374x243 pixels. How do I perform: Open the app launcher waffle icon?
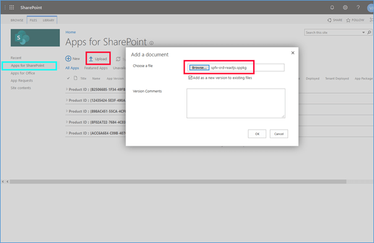coord(11,7)
